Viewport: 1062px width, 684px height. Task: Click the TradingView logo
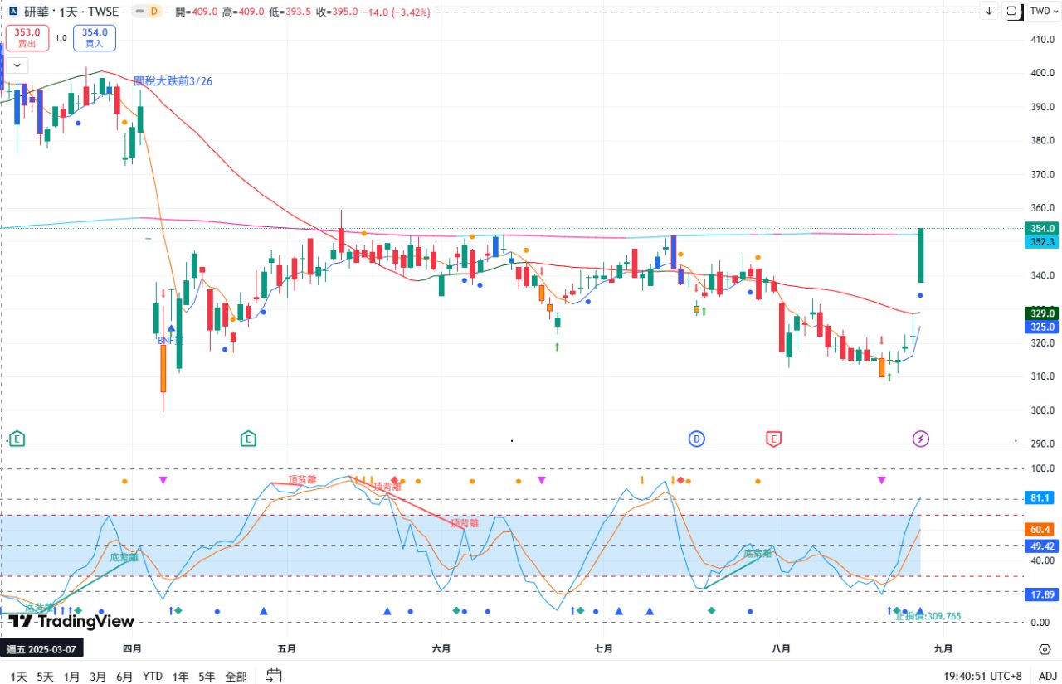(x=71, y=621)
